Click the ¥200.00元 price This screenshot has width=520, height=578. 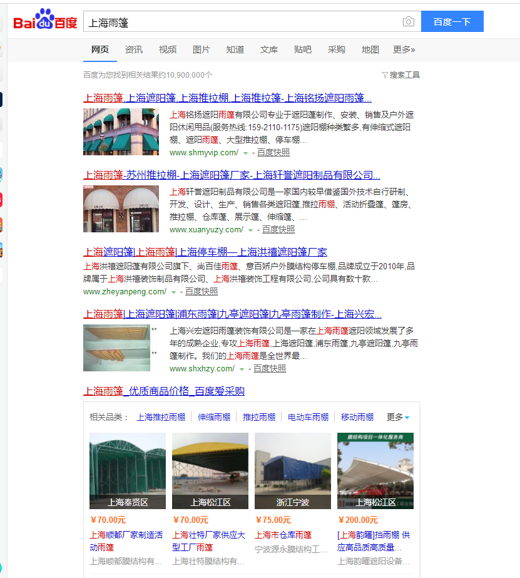358,520
